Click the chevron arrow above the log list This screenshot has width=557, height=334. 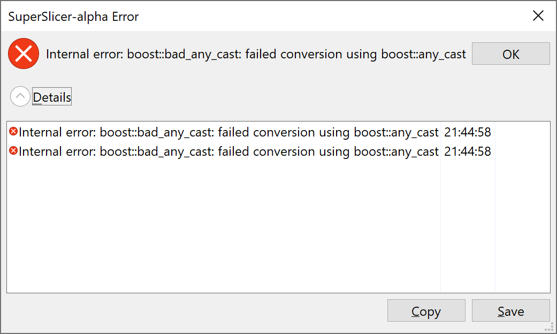click(20, 96)
